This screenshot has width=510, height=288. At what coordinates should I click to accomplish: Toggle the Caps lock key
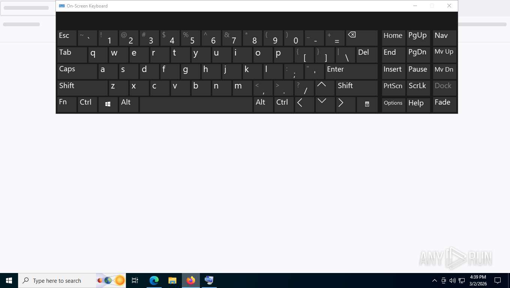[x=77, y=71]
